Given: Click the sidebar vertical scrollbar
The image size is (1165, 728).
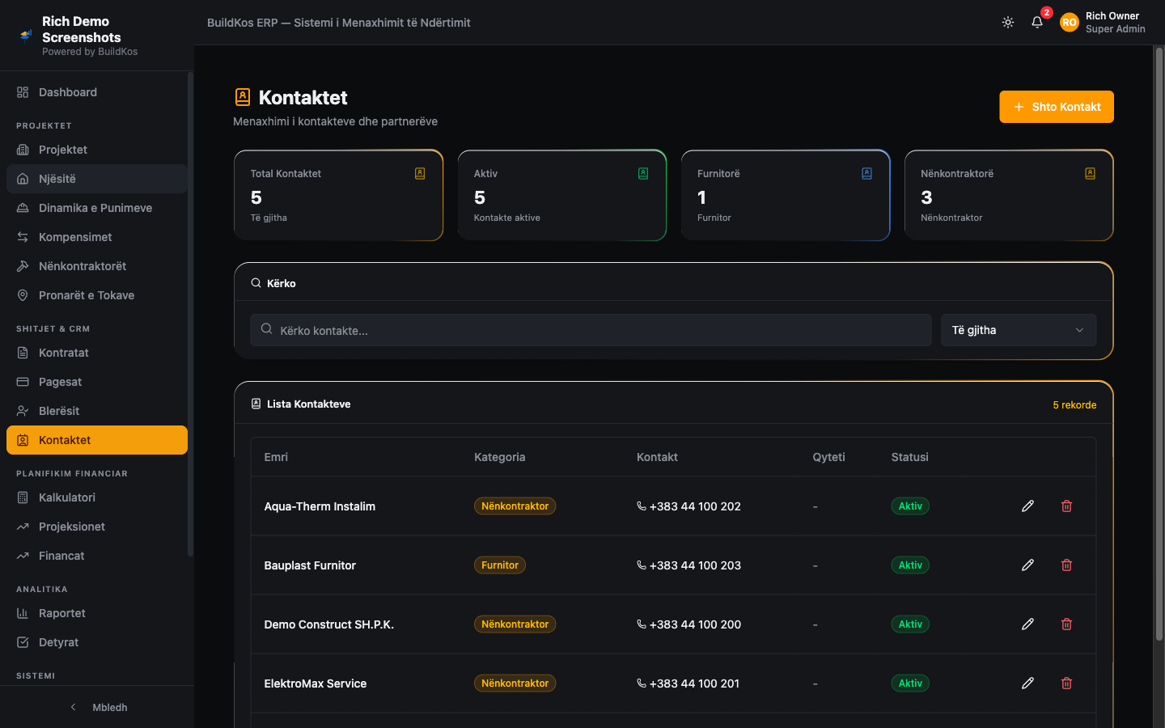Looking at the screenshot, I should tap(190, 314).
